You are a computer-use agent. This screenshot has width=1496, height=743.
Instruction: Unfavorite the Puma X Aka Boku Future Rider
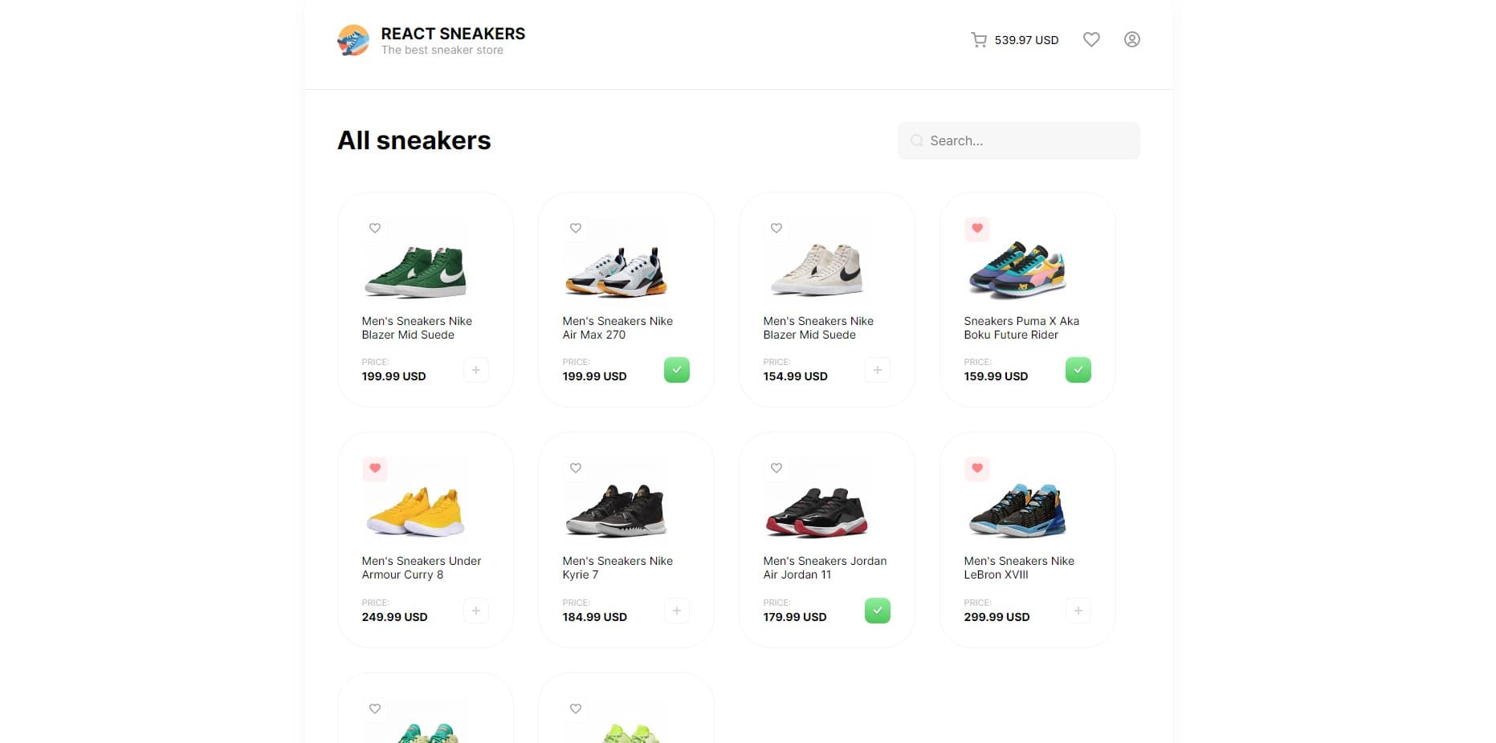coord(977,229)
